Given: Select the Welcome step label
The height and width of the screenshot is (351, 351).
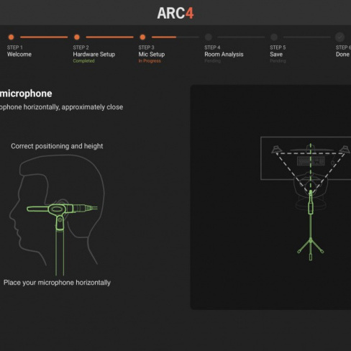Looking at the screenshot, I should coord(19,55).
